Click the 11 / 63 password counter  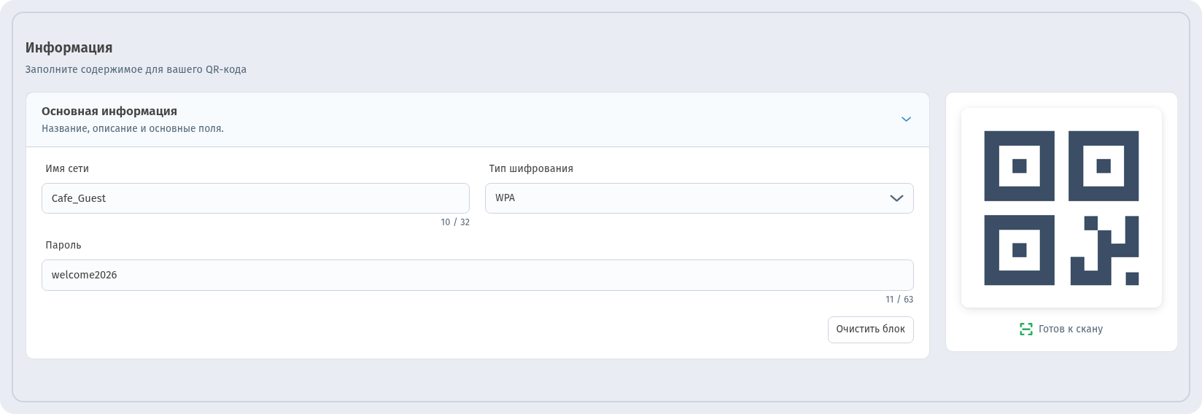click(899, 300)
